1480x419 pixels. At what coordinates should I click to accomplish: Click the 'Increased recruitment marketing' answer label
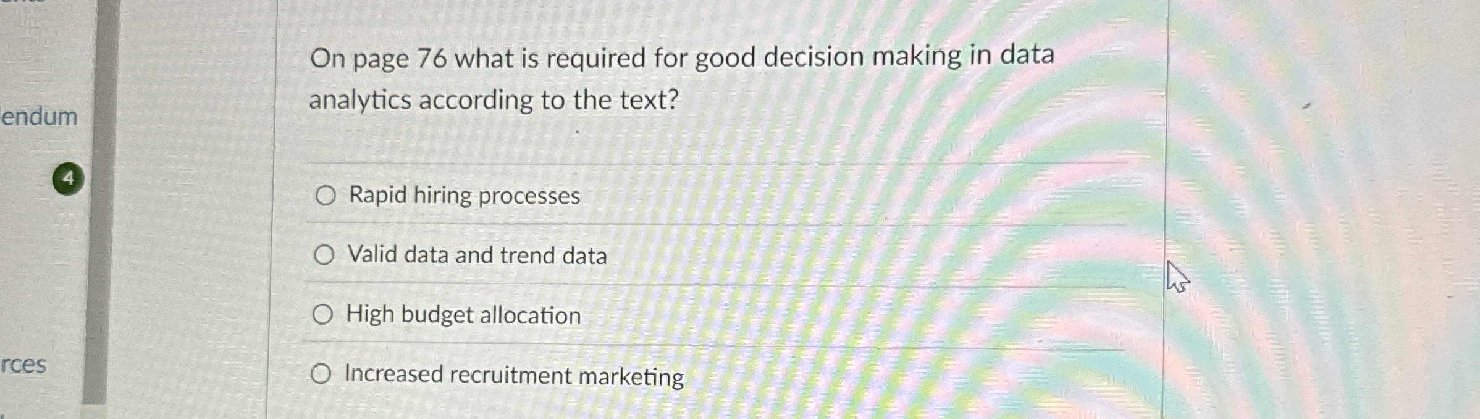coord(514,375)
